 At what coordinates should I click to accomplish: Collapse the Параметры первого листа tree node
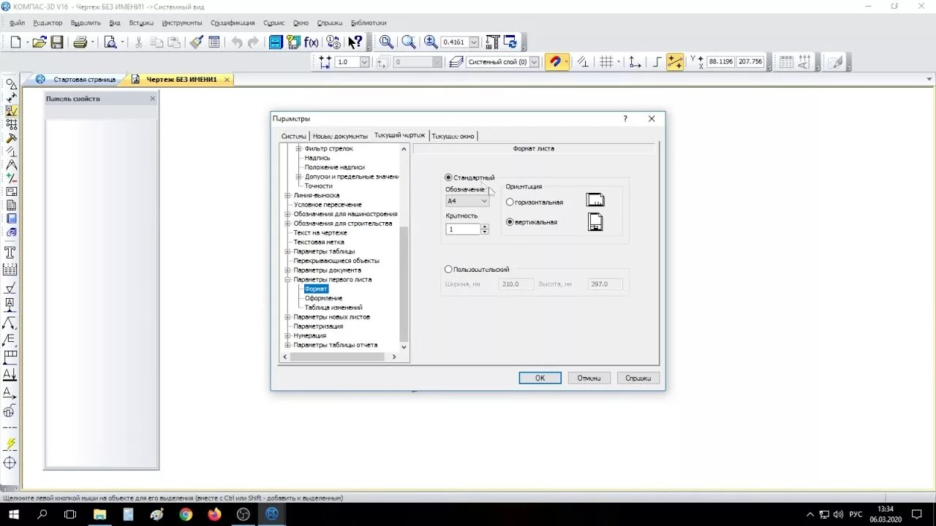[287, 280]
